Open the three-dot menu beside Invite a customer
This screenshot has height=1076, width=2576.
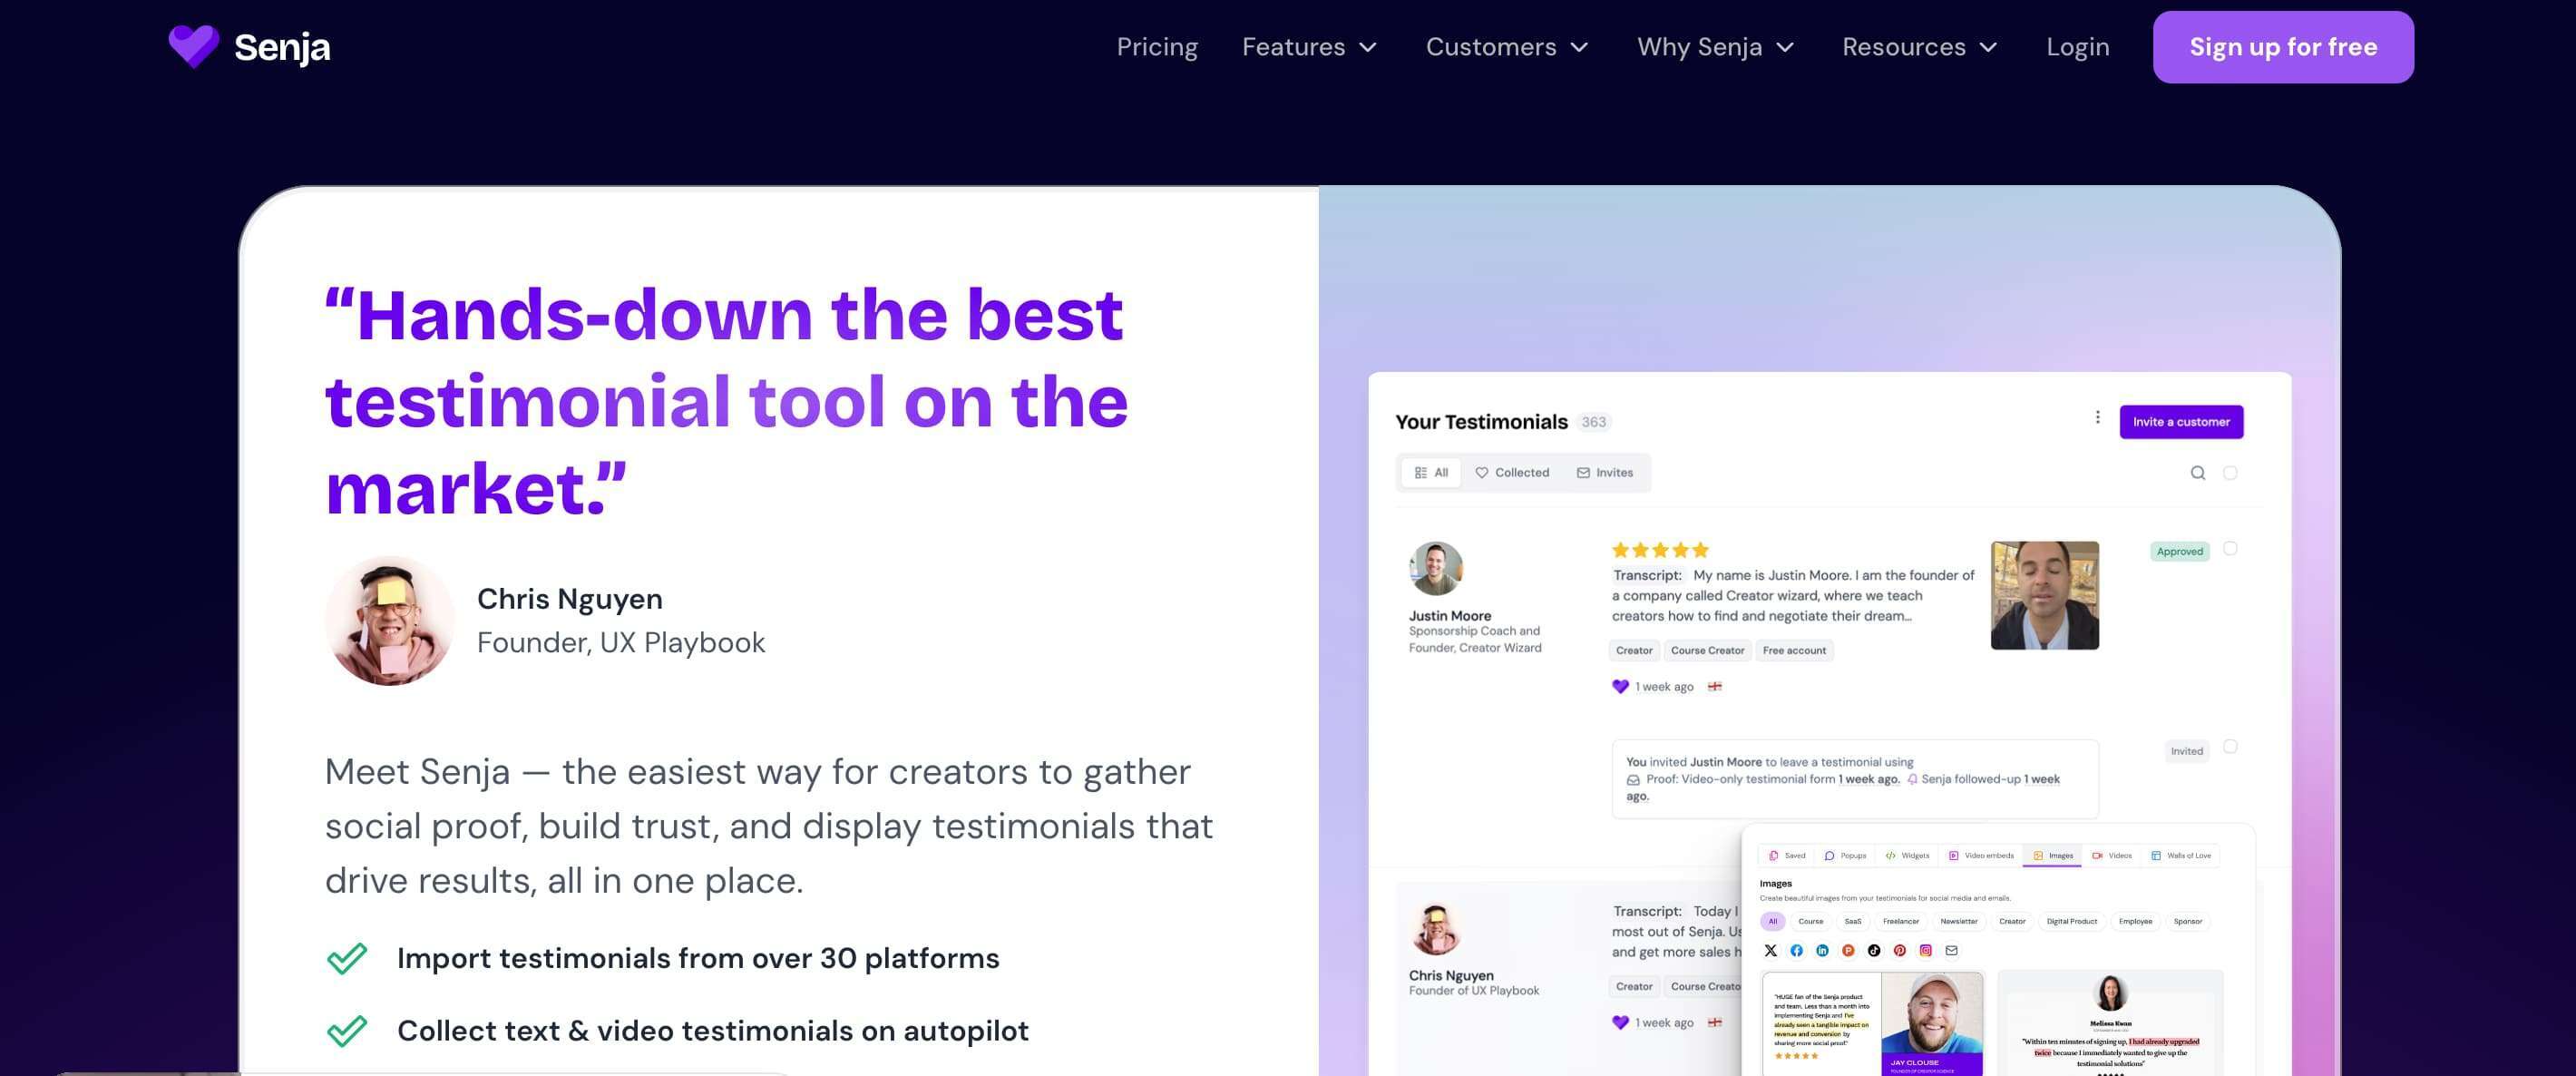point(2097,418)
